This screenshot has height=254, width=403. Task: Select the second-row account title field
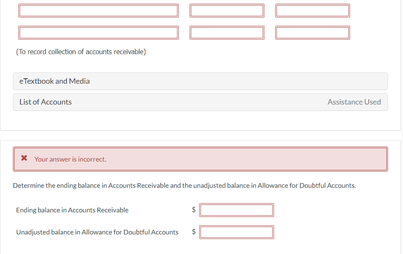[99, 32]
